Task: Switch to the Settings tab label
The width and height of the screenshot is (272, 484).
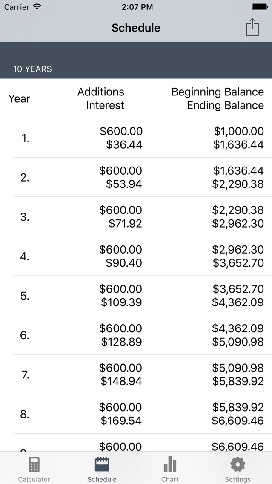Action: [x=238, y=479]
